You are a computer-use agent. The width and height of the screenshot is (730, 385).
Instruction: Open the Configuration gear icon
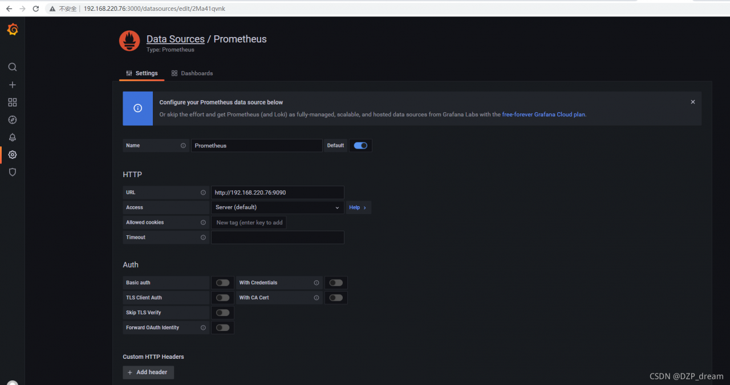point(13,155)
